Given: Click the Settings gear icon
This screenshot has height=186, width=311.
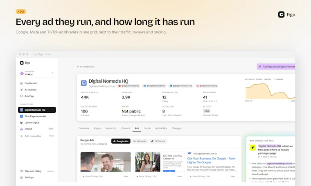Looking at the screenshot, I should (x=21, y=177).
